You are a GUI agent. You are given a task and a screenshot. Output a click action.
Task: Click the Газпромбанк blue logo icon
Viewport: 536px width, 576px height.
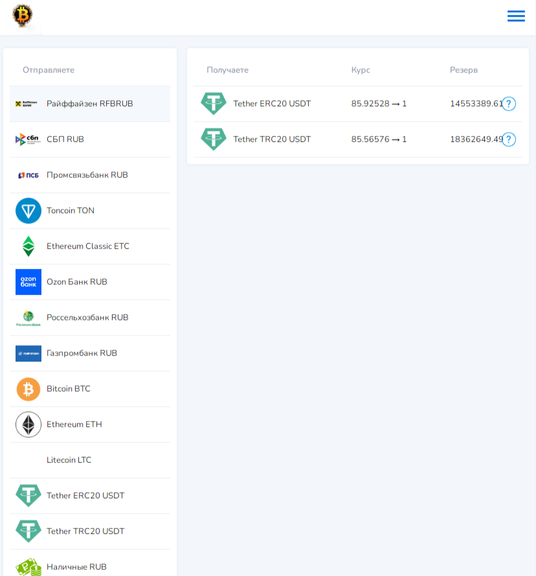point(28,353)
